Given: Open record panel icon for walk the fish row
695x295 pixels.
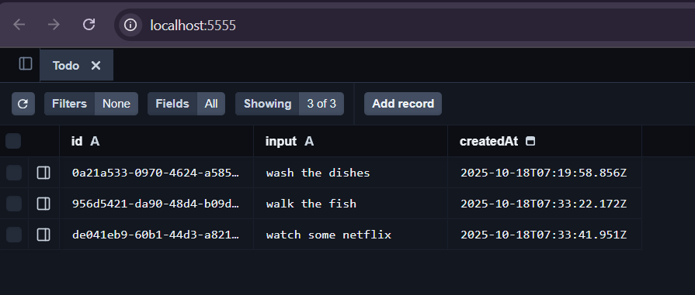Looking at the screenshot, I should (x=43, y=204).
